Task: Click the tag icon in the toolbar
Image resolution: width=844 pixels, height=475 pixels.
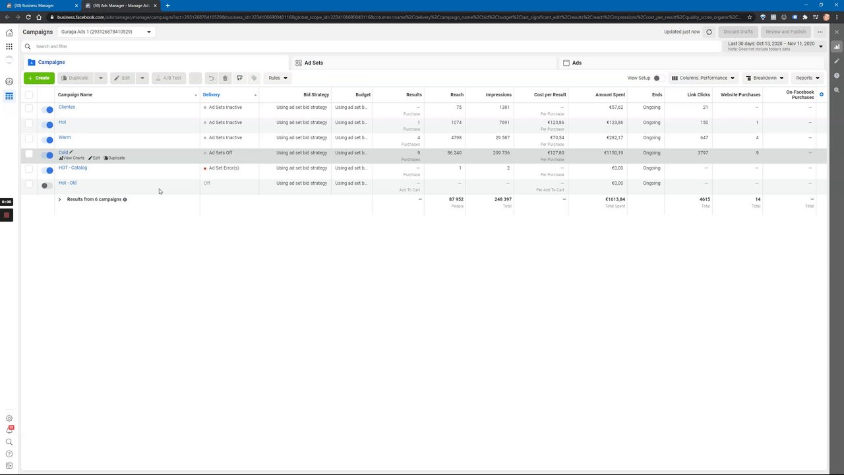Action: click(x=254, y=78)
